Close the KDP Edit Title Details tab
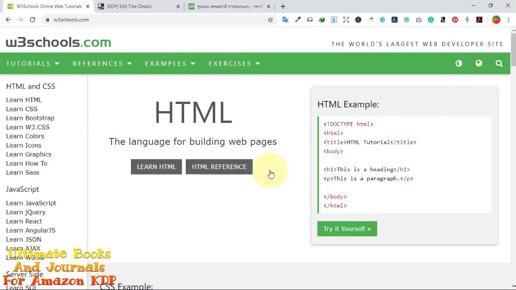The image size is (516, 290). click(x=178, y=6)
